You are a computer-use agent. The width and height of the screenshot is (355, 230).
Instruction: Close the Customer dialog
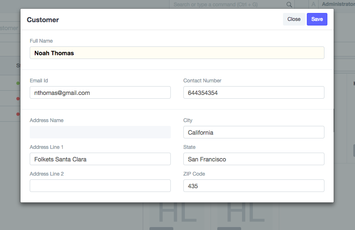pos(294,19)
